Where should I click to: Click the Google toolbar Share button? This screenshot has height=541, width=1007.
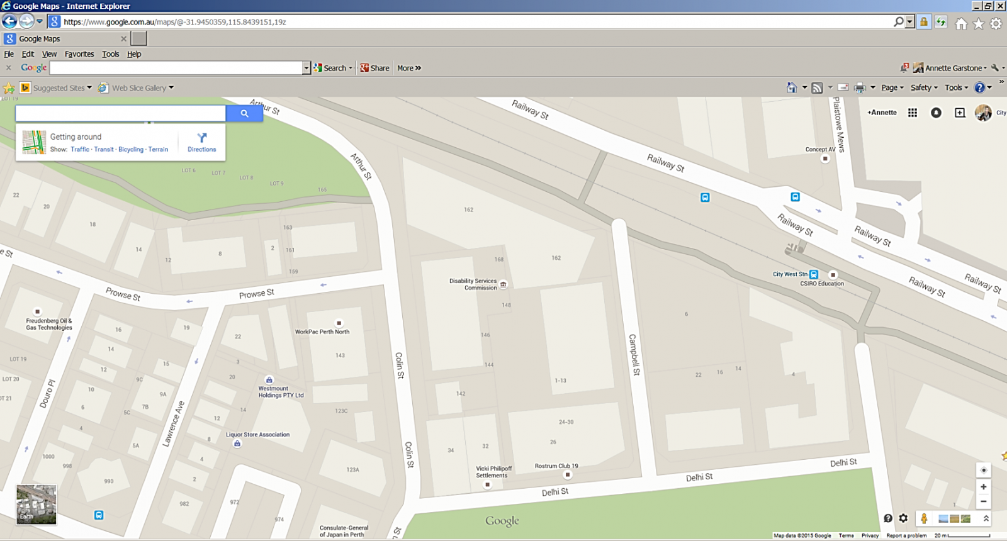click(374, 68)
